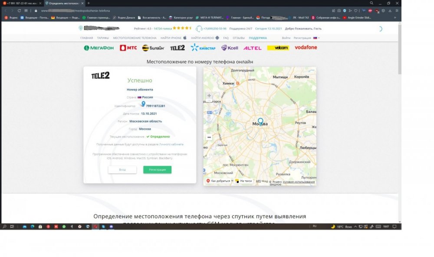Click the support phone number +7(499)350-55-96
This screenshot has width=434, height=257.
(214, 29)
